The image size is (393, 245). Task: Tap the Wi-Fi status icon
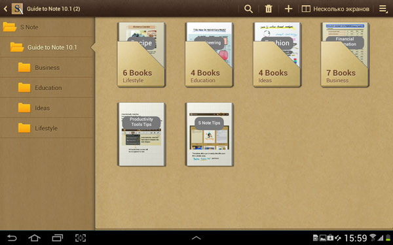point(373,238)
